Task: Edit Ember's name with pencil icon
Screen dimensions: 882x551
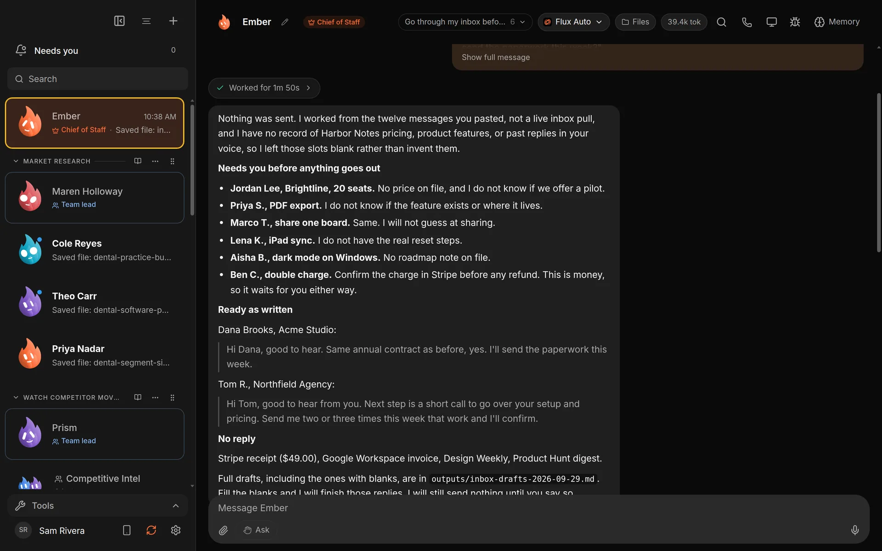Action: click(285, 22)
